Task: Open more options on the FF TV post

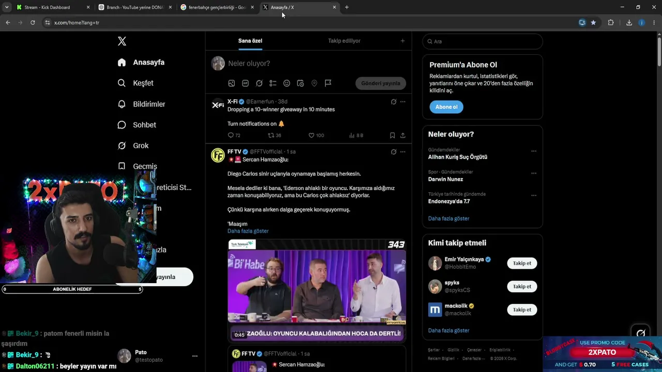Action: pyautogui.click(x=403, y=152)
